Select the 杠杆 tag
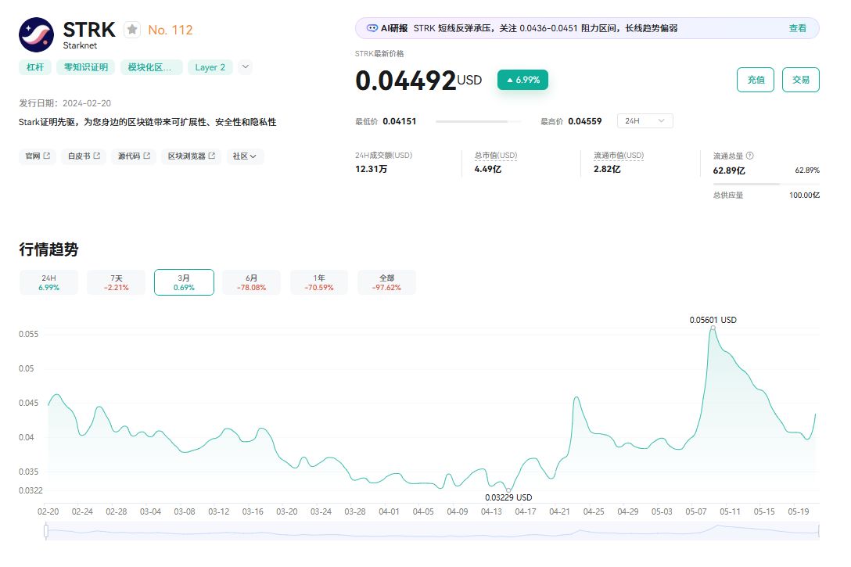The width and height of the screenshot is (851, 567). [35, 67]
